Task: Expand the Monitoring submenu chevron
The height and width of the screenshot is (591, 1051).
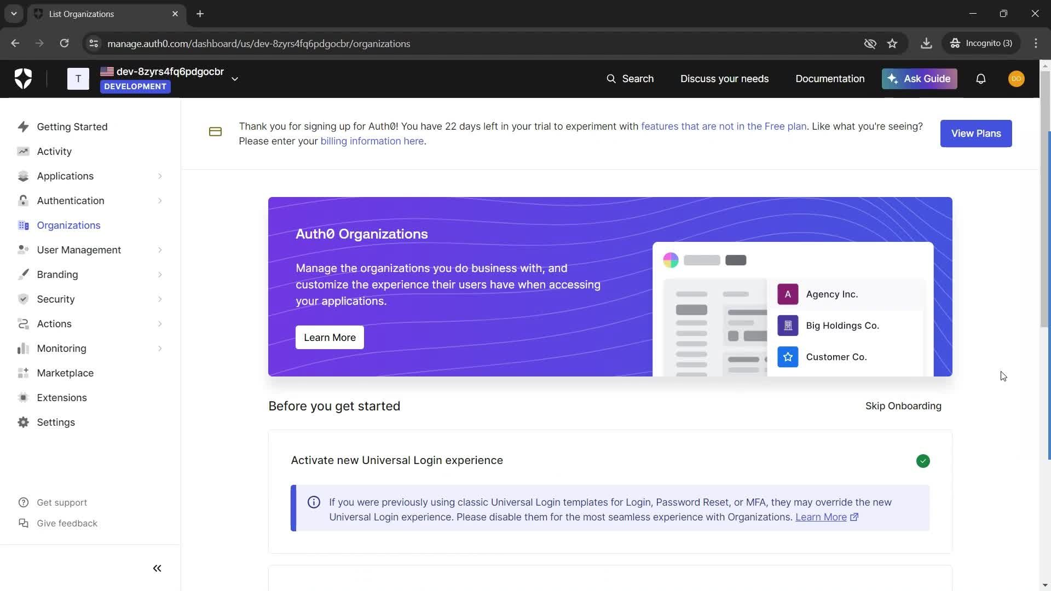Action: coord(160,349)
